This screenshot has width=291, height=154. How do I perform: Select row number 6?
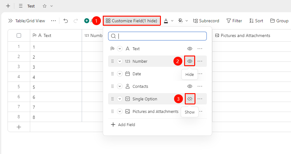coord(19,97)
